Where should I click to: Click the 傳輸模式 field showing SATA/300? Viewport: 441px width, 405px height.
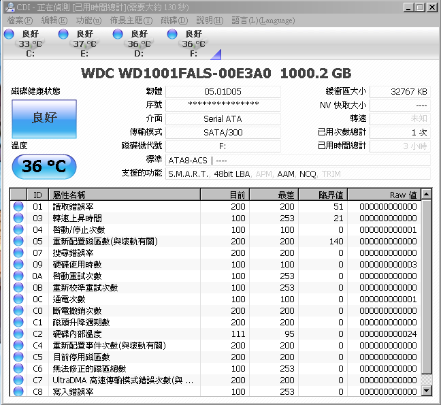click(x=223, y=133)
